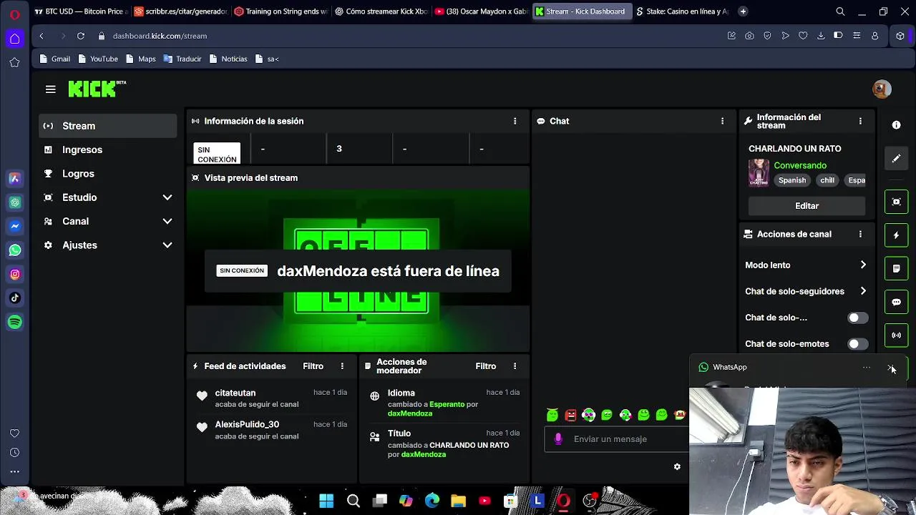The height and width of the screenshot is (515, 916).
Task: Click the chat settings gear icon
Action: tap(677, 467)
